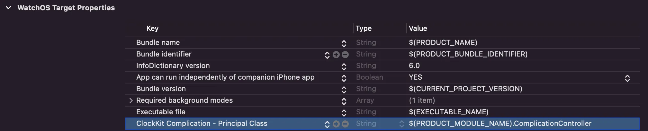Select $(PRODUCT_NAME) value field

(x=443, y=43)
